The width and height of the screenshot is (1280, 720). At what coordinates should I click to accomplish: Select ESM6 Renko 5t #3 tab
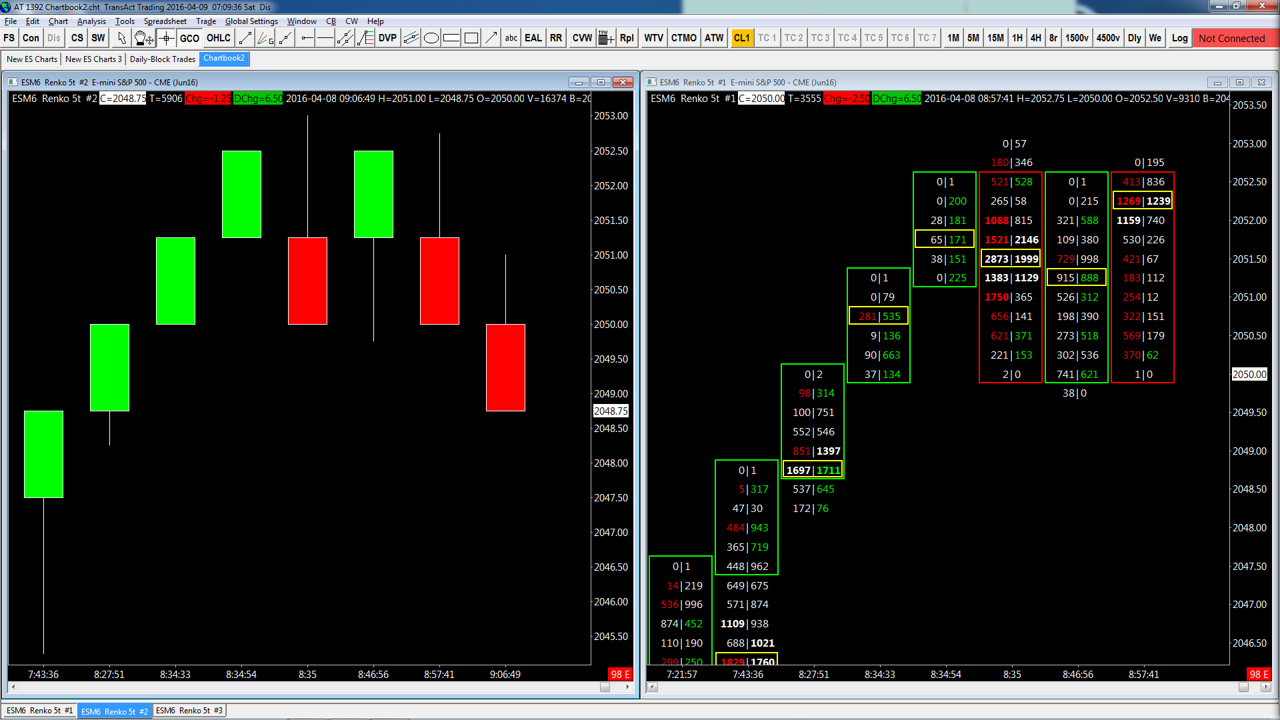coord(189,711)
